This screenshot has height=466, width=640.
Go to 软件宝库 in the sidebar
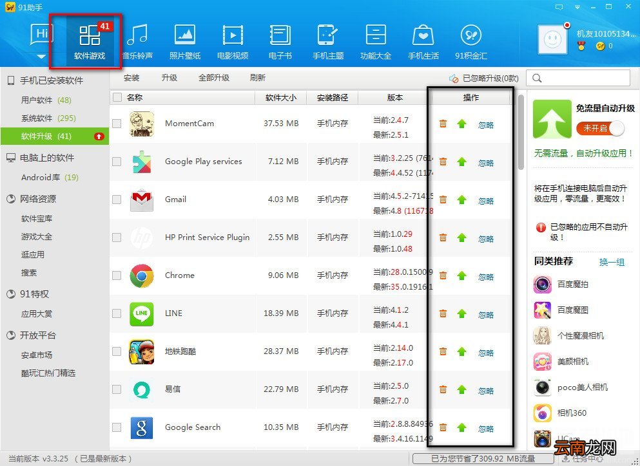point(37,219)
